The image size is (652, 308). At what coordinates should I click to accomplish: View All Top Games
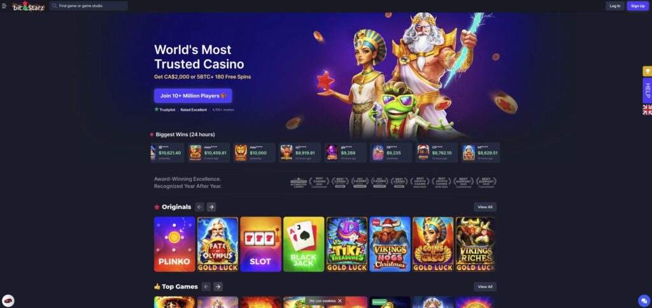tap(485, 287)
